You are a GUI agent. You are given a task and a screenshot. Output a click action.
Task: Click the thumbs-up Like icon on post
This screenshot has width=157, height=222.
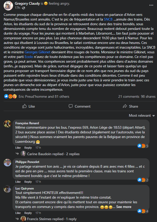tap(25, 106)
